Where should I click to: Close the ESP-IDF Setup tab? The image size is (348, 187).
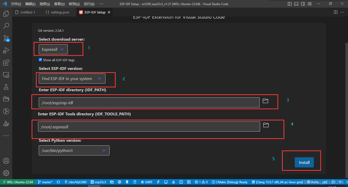(x=109, y=12)
